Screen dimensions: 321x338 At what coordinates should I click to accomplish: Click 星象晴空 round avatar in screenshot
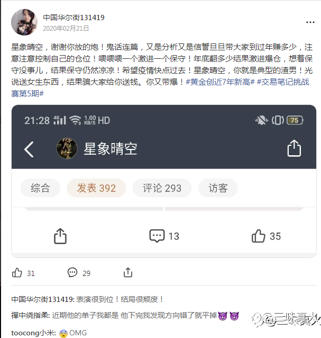67,148
